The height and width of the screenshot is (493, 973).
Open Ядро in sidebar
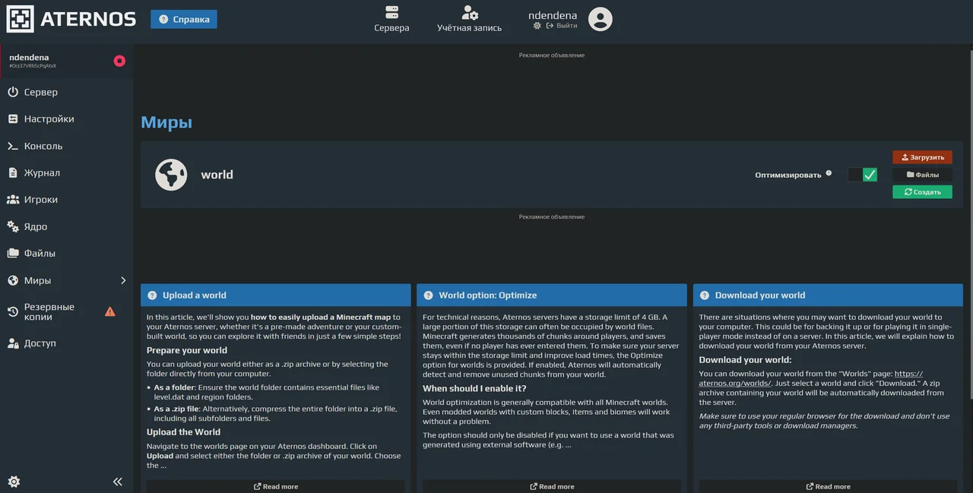pos(67,226)
